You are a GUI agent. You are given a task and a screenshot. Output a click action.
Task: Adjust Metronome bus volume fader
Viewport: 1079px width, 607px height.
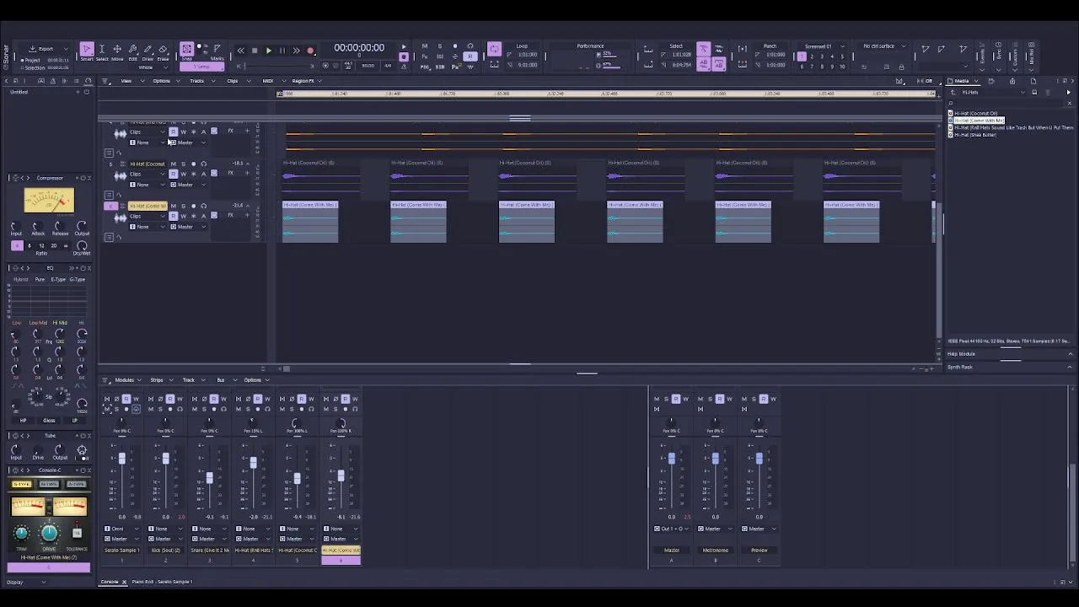click(x=715, y=459)
